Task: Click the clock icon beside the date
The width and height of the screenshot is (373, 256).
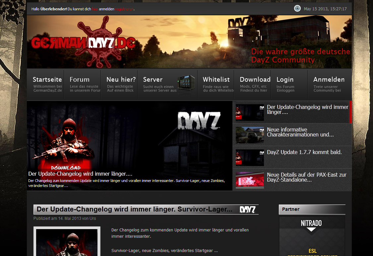Action: pos(297,9)
